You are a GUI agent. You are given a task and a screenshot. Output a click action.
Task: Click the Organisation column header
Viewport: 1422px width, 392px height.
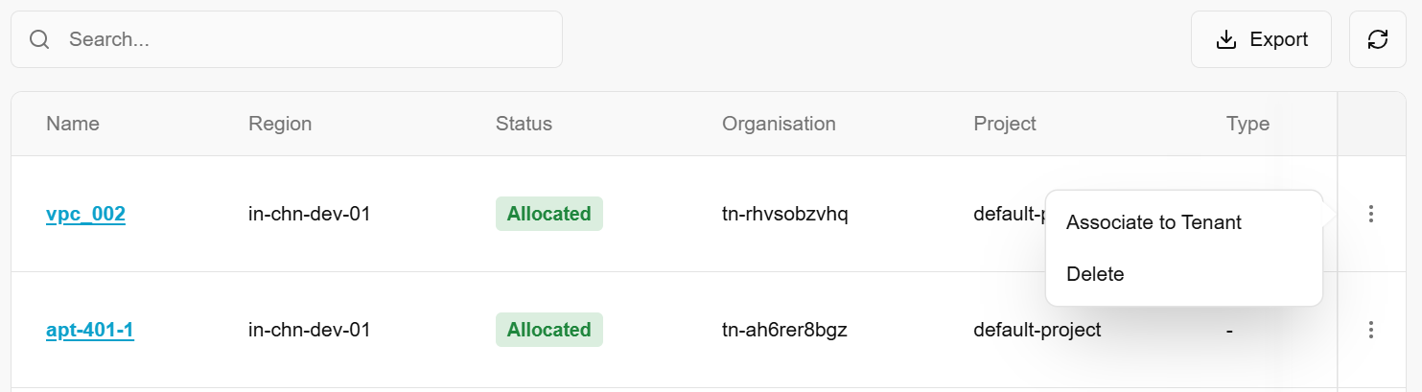[779, 124]
